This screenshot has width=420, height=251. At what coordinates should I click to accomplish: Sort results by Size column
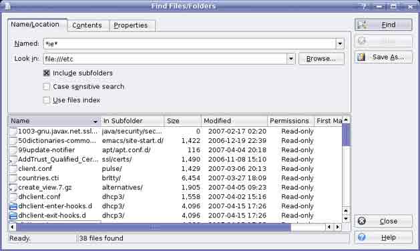[183, 121]
